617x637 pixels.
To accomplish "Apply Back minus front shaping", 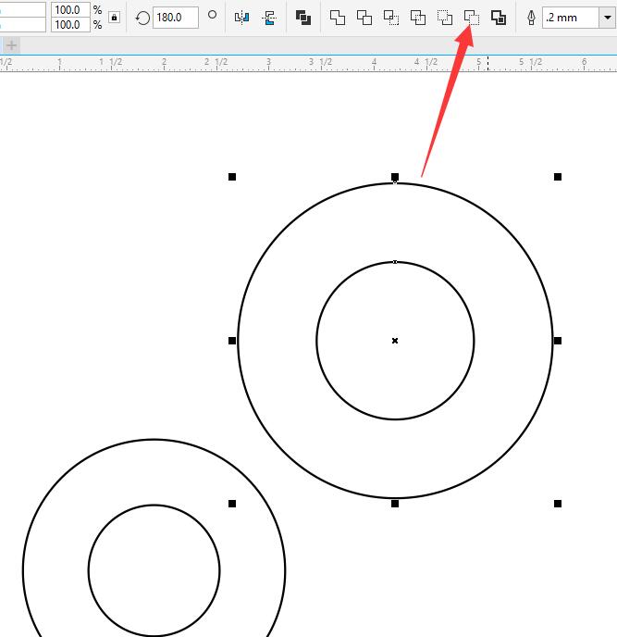I will pos(472,17).
